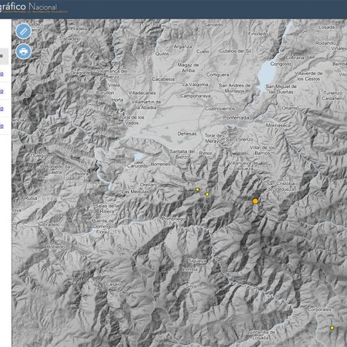This screenshot has width=347, height=347.
Task: Click the large orange earthquake marker
Action: (255, 201)
